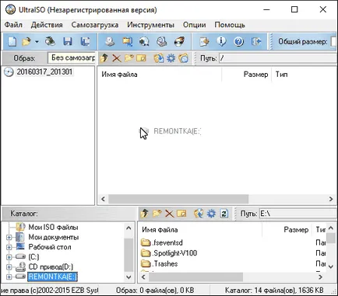Image resolution: width=338 pixels, height=296 pixels.
Task: Click the Convert image disc icon
Action: (144, 41)
